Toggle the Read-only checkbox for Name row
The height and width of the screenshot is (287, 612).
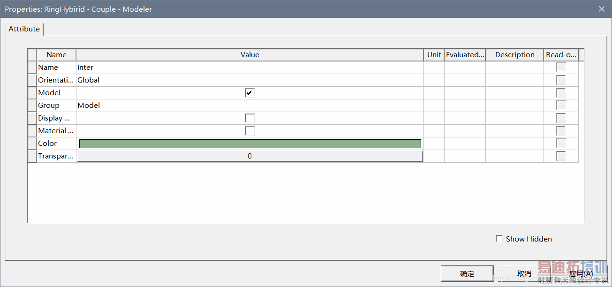[561, 68]
